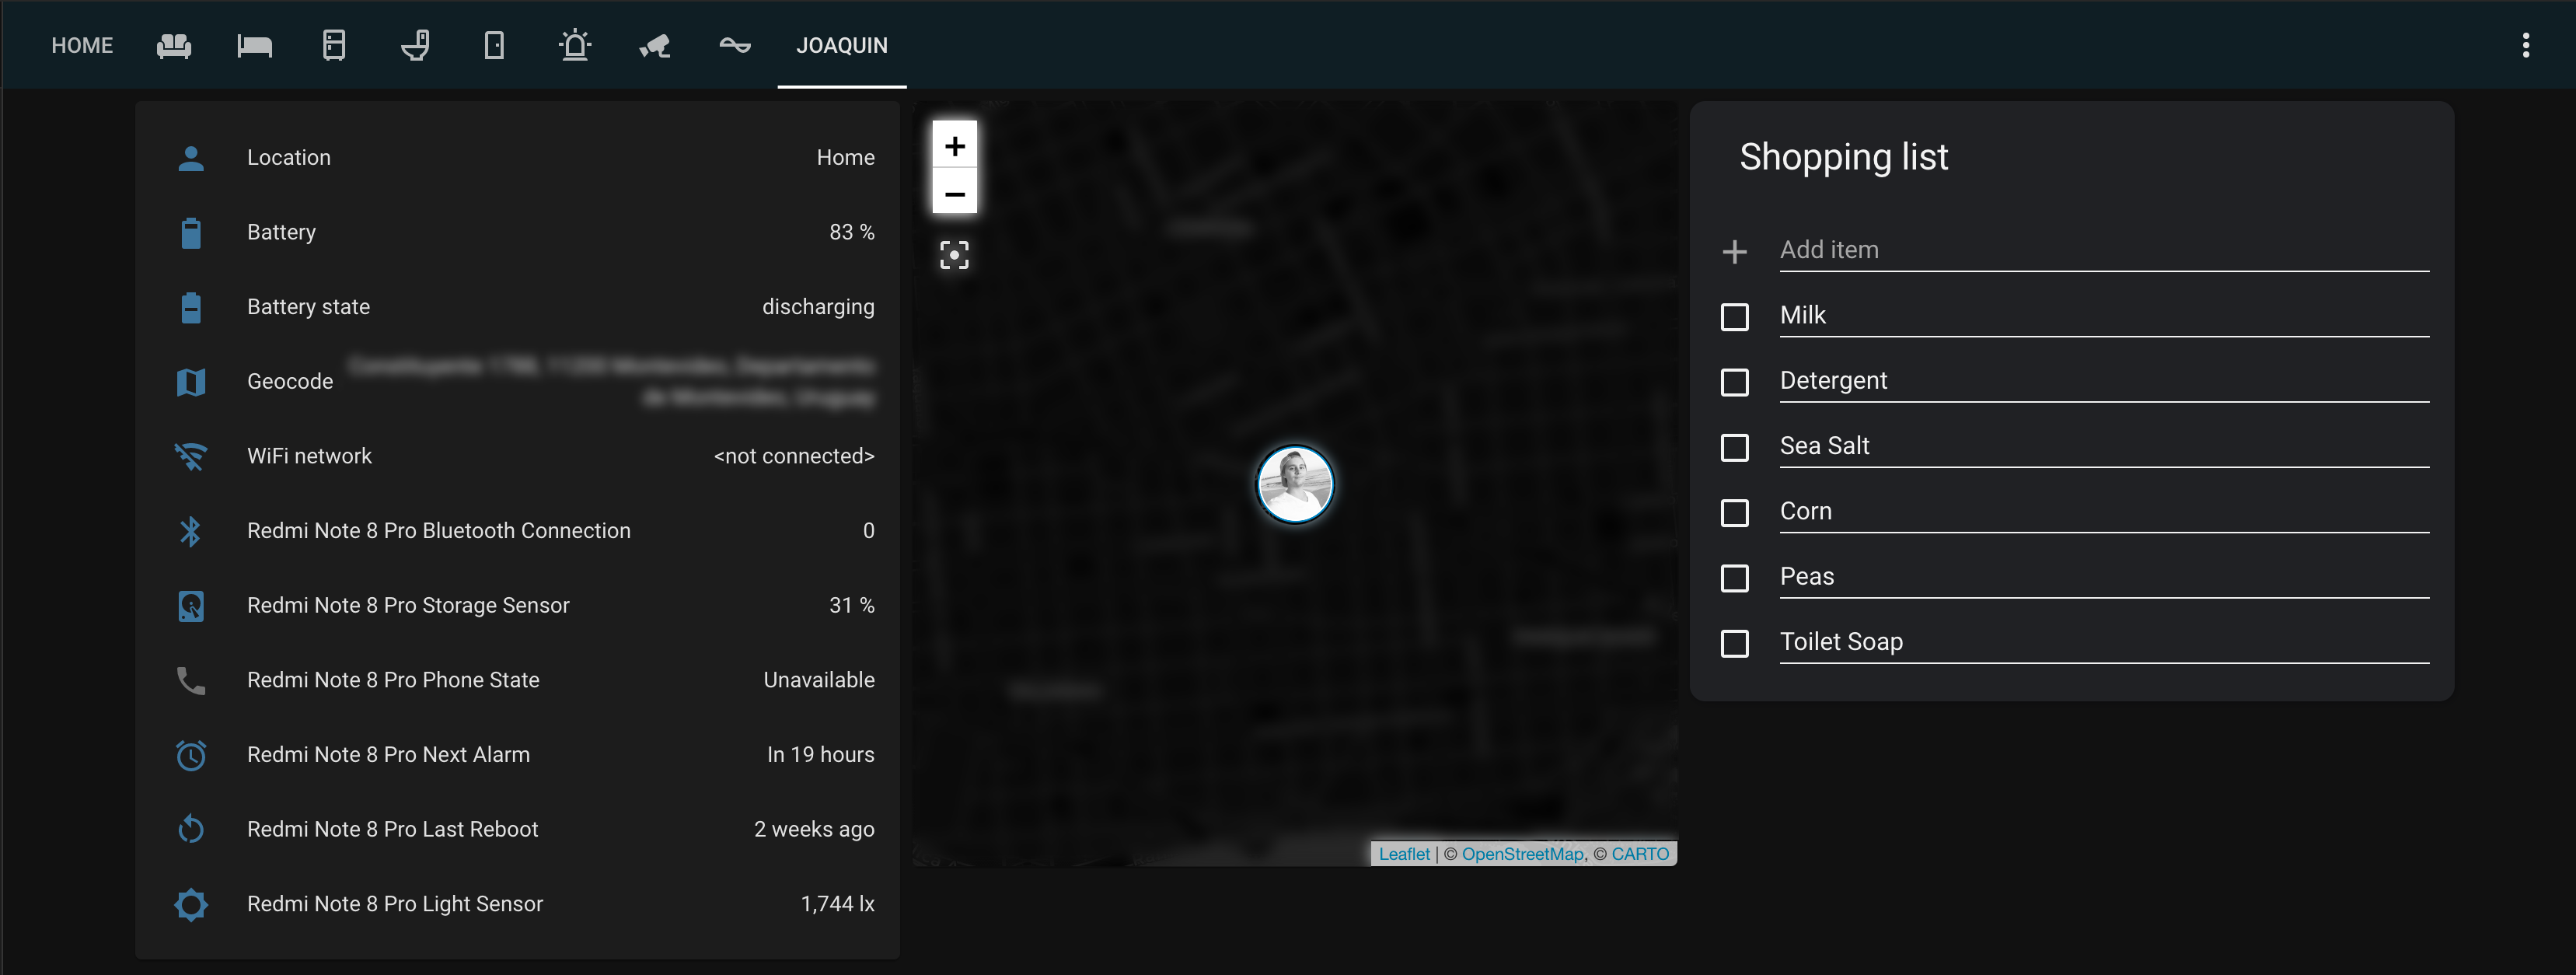Open the OpenStreetMap attribution link
Viewport: 2576px width, 975px height.
point(1522,853)
